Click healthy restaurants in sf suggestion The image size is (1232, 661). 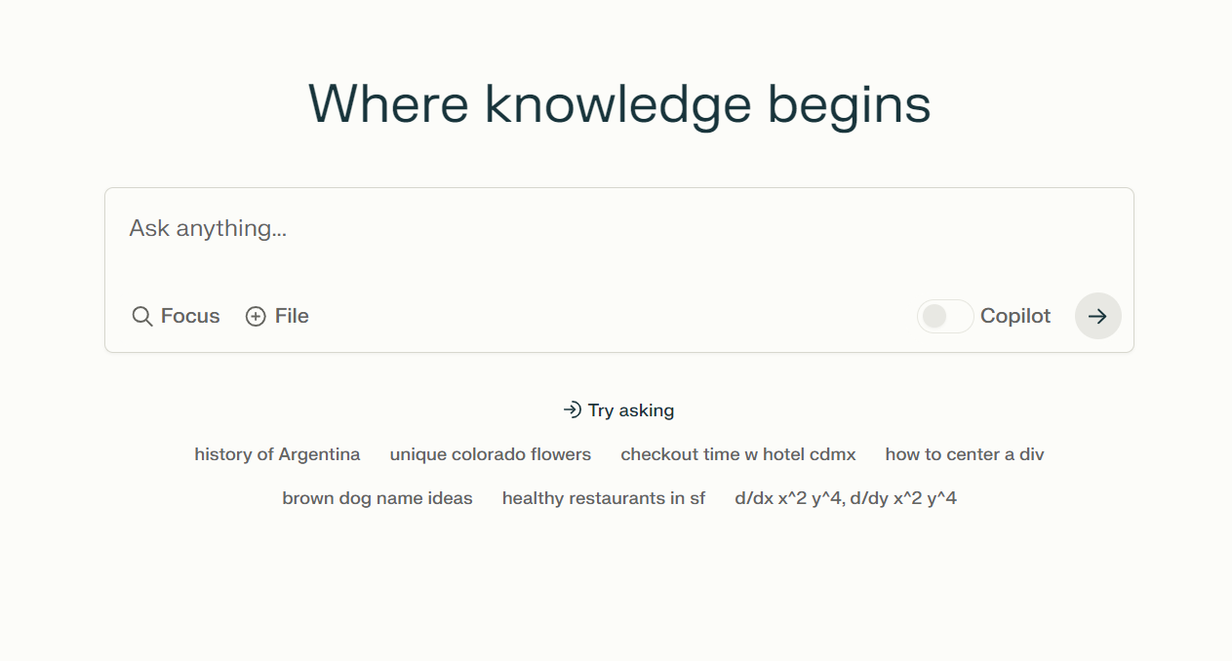tap(604, 497)
